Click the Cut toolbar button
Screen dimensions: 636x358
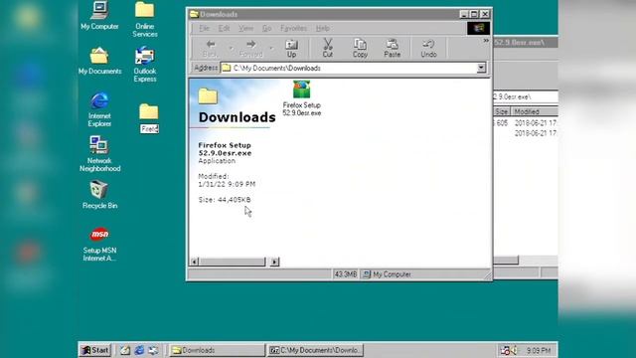(x=327, y=49)
